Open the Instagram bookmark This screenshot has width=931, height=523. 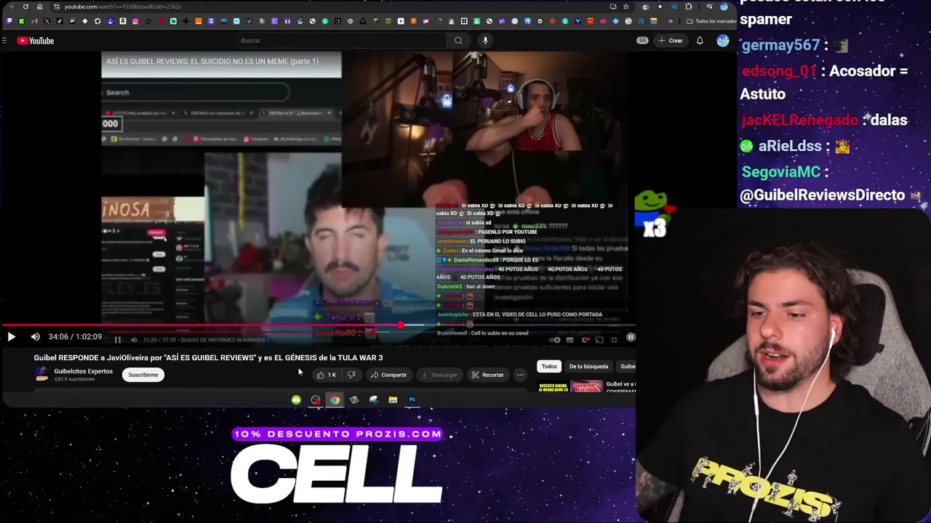pos(135,21)
